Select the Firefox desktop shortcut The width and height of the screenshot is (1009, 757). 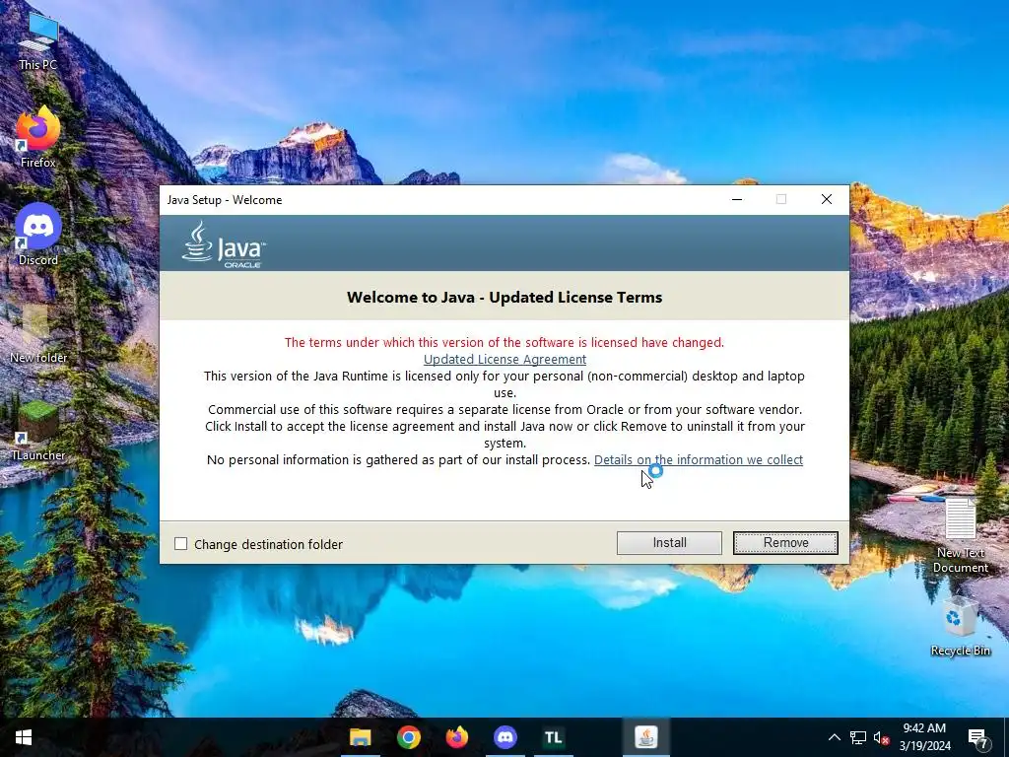[38, 138]
